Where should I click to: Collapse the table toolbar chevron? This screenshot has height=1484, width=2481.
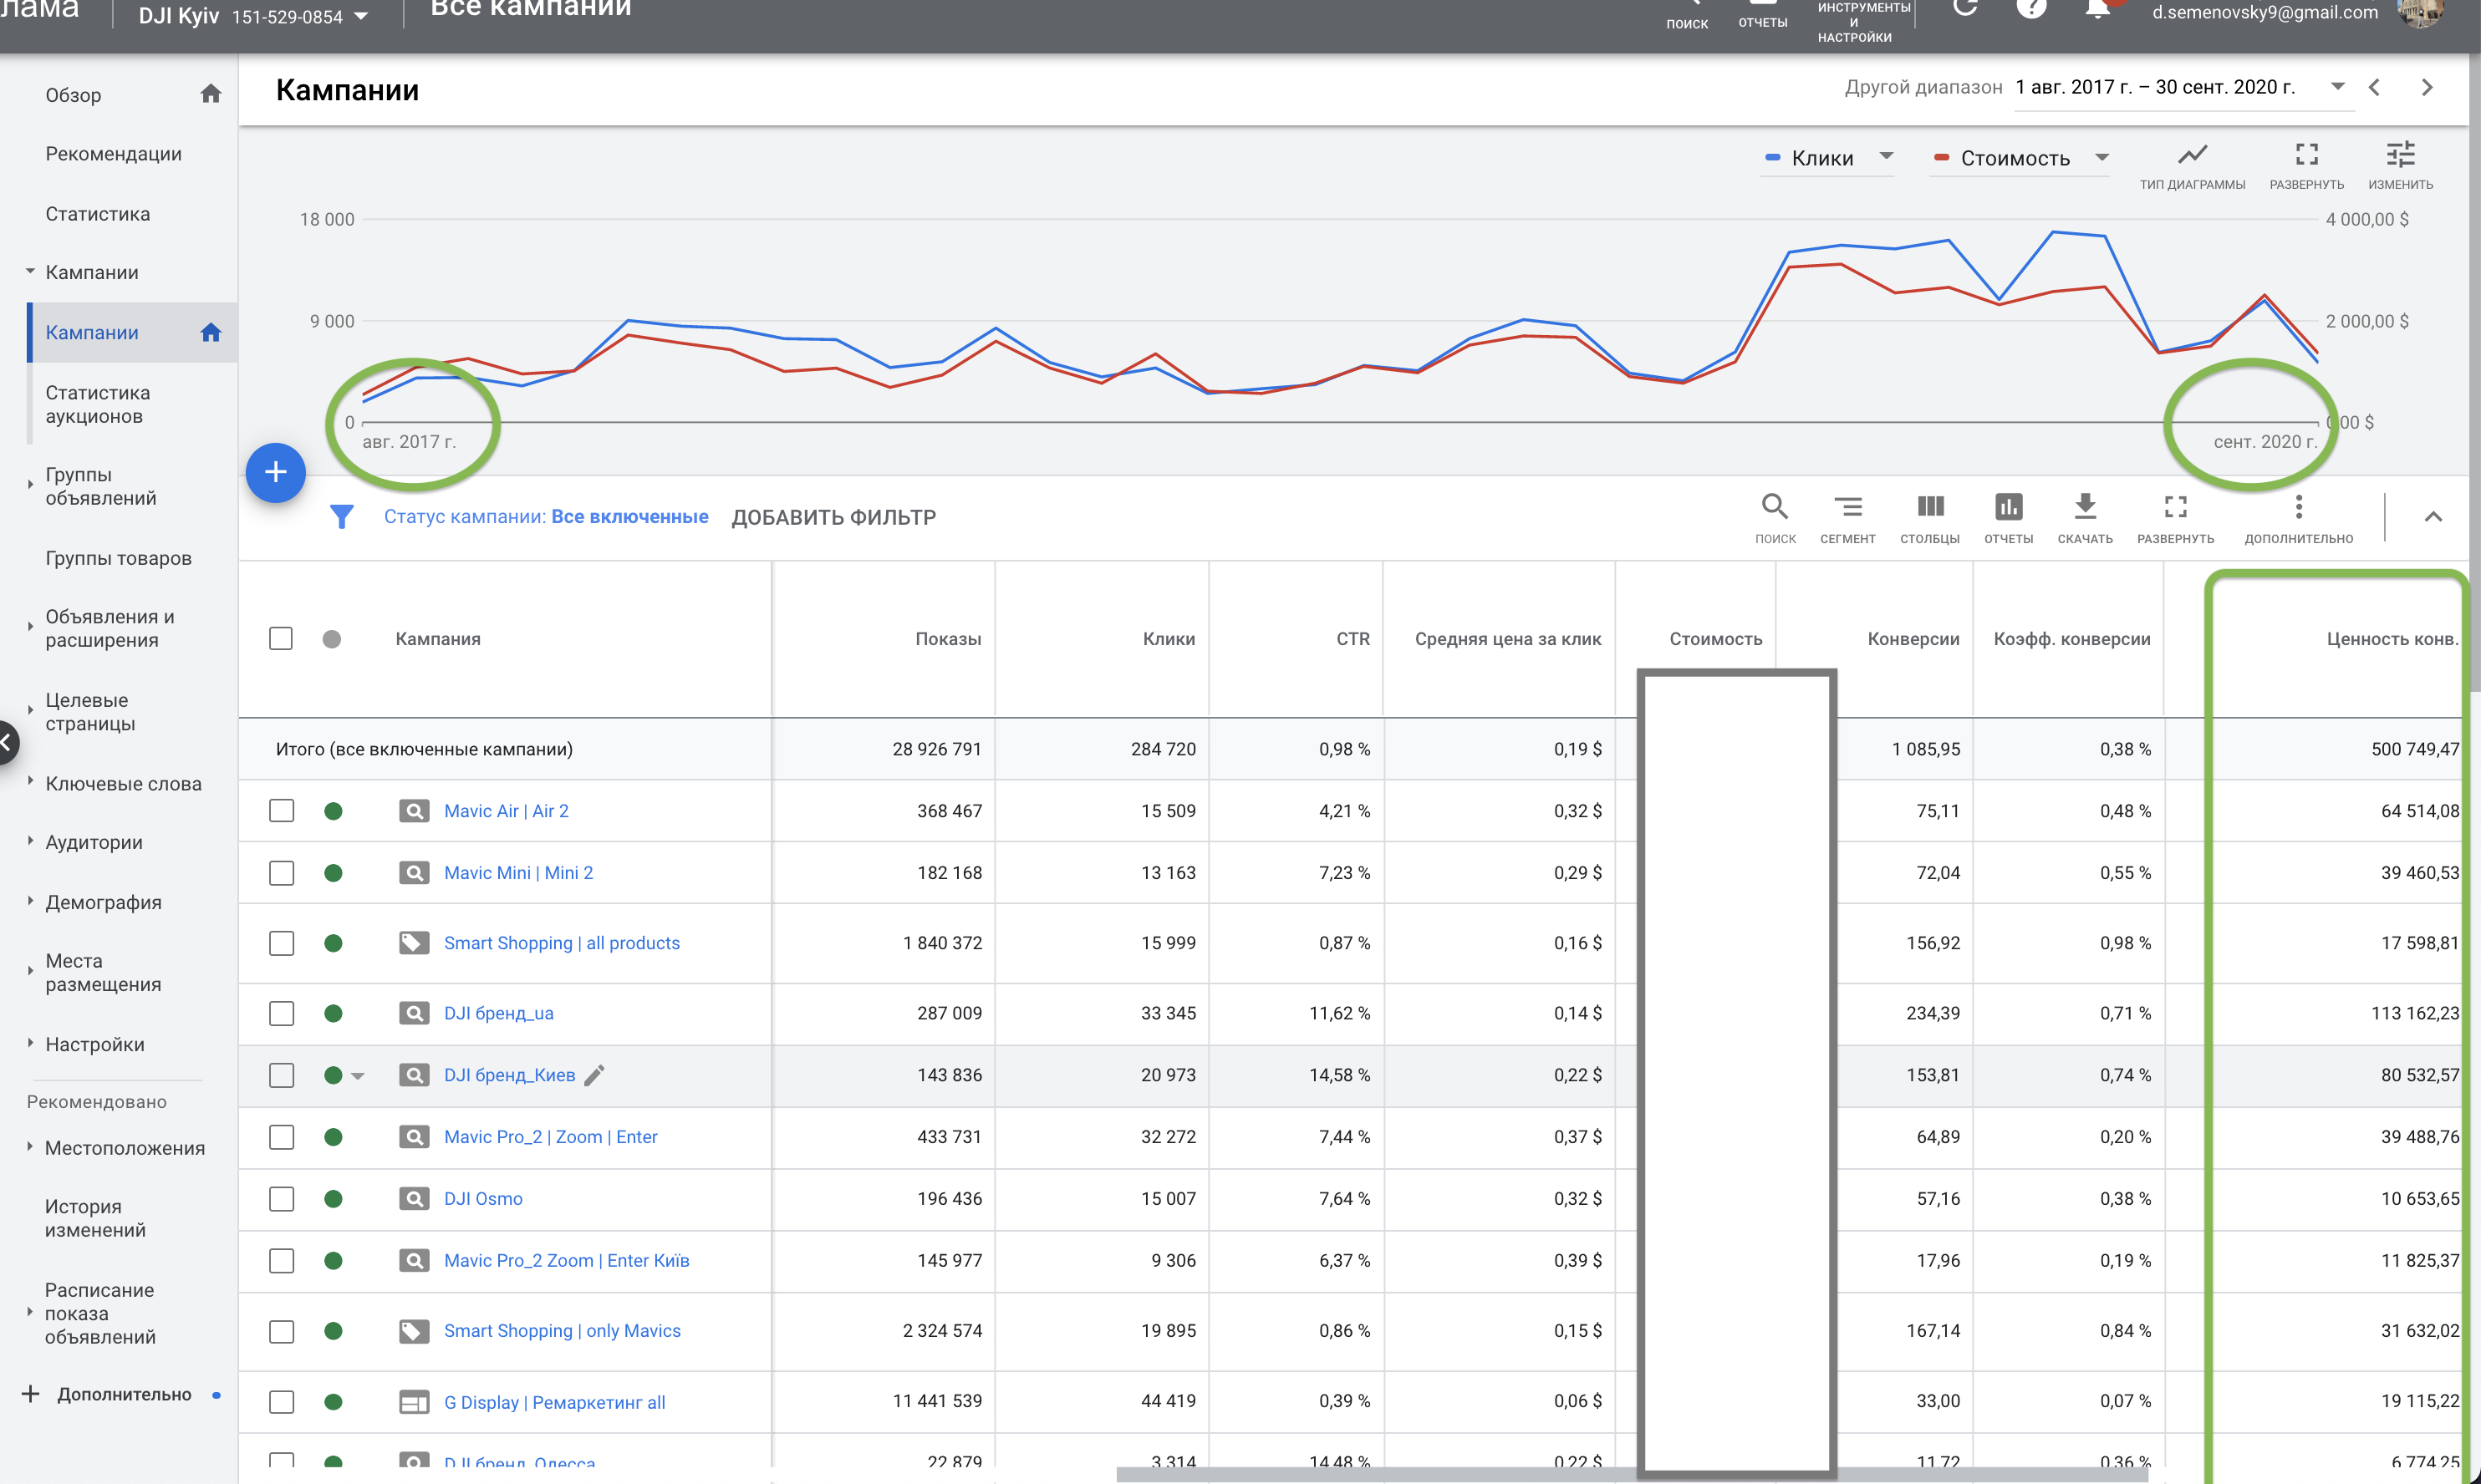(2433, 517)
